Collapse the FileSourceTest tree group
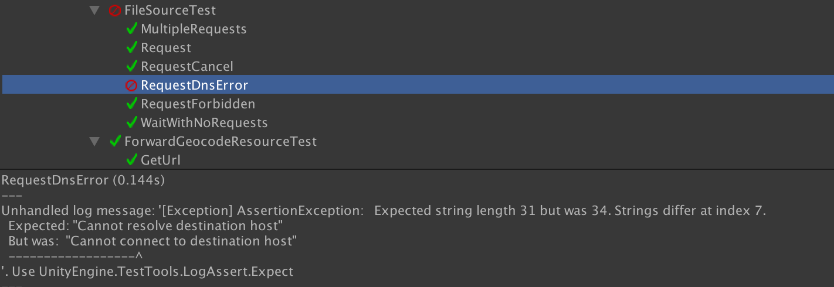The height and width of the screenshot is (287, 834). (94, 11)
